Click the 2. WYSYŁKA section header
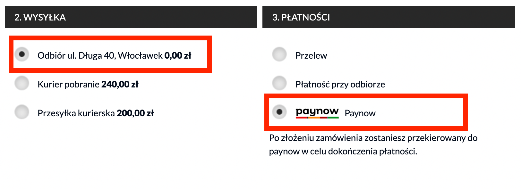This screenshot has width=521, height=189. click(38, 17)
